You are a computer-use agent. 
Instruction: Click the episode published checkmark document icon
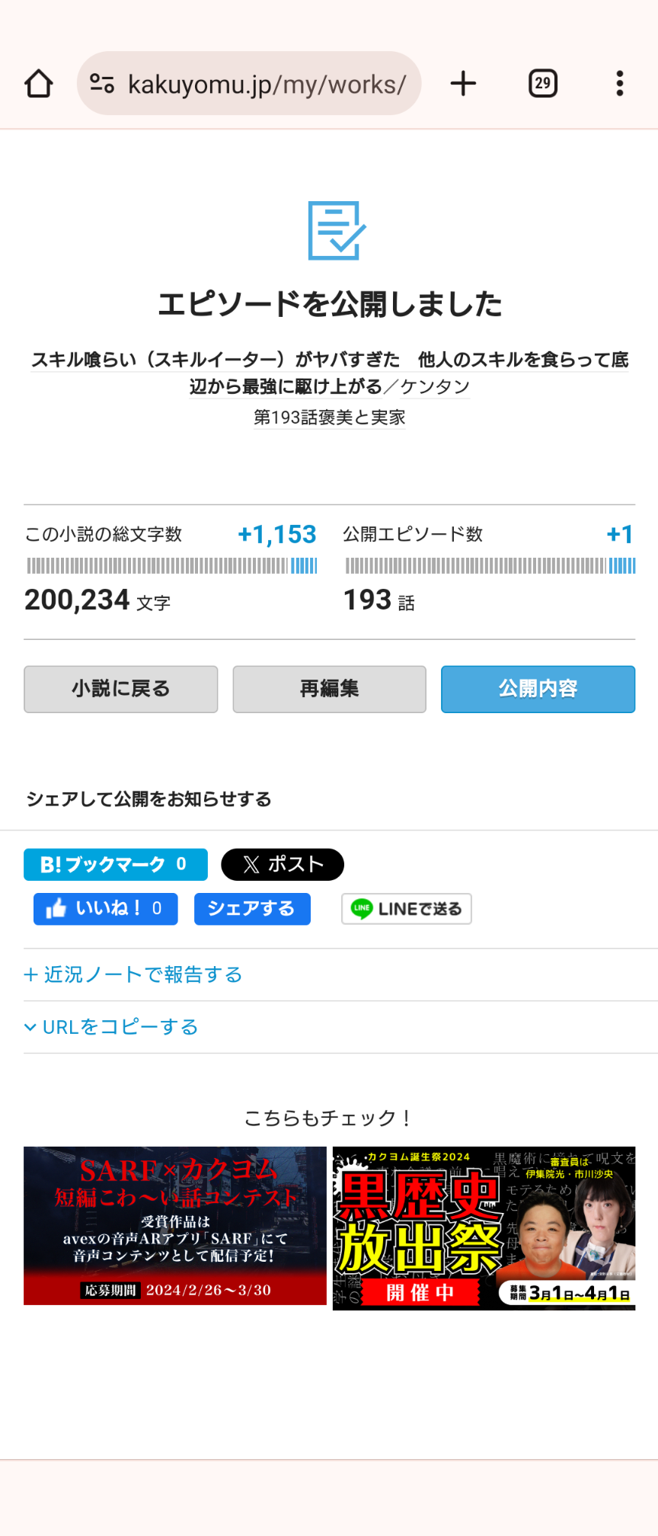coord(336,230)
